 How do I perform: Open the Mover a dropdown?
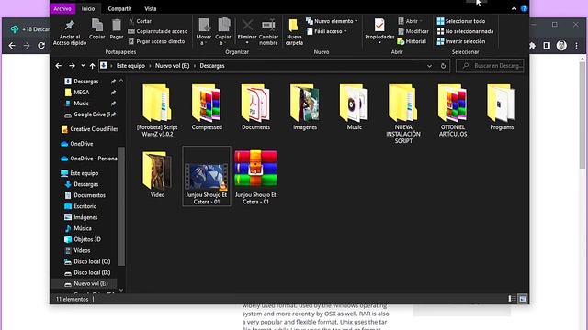click(x=204, y=32)
